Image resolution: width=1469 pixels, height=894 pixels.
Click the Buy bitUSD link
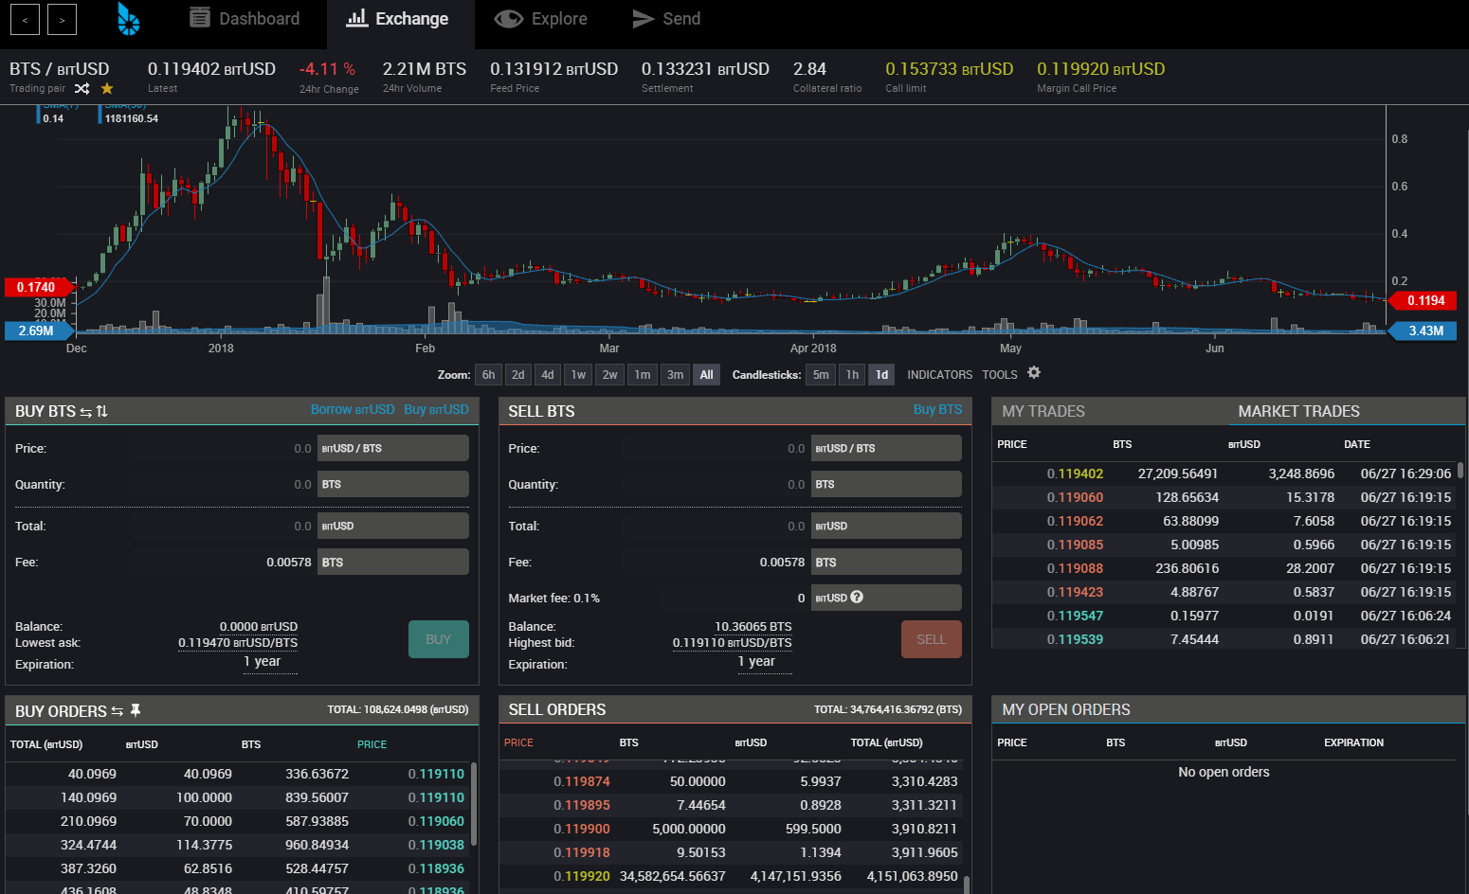click(436, 409)
